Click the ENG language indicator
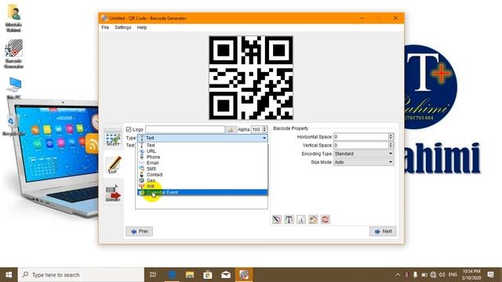The height and width of the screenshot is (282, 502). tap(453, 275)
